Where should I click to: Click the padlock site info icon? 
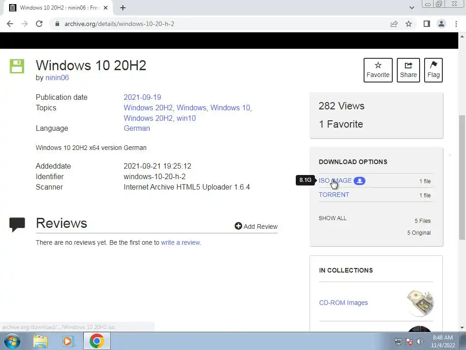[57, 24]
